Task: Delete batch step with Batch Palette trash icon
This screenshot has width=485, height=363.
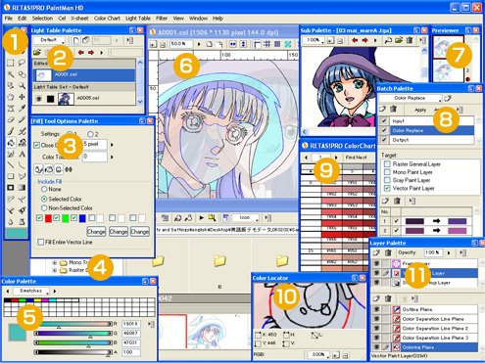Action: tap(394, 109)
